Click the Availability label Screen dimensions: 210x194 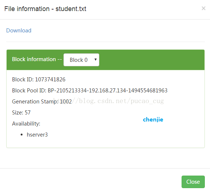pyautogui.click(x=26, y=124)
